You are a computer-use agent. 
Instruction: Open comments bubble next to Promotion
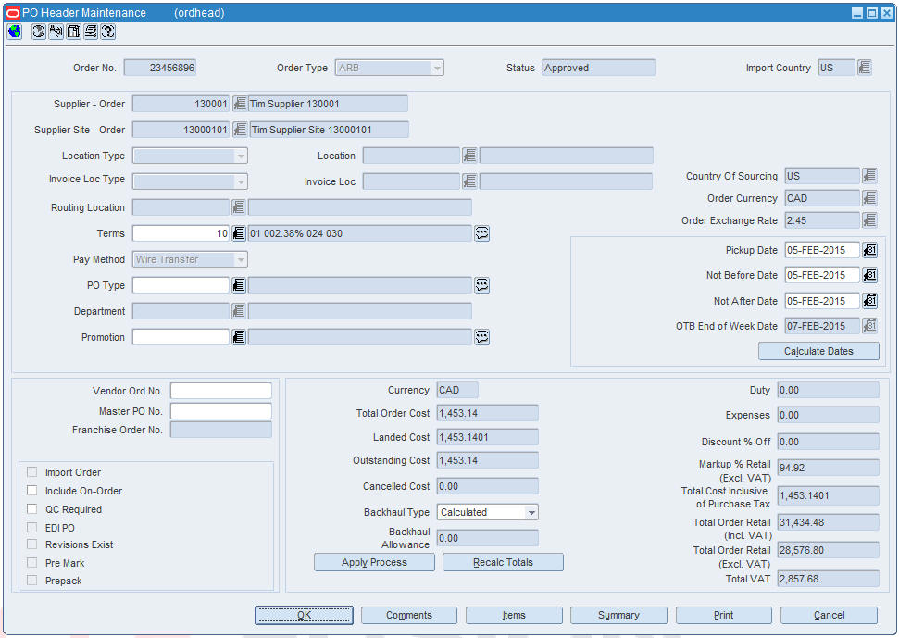(481, 337)
